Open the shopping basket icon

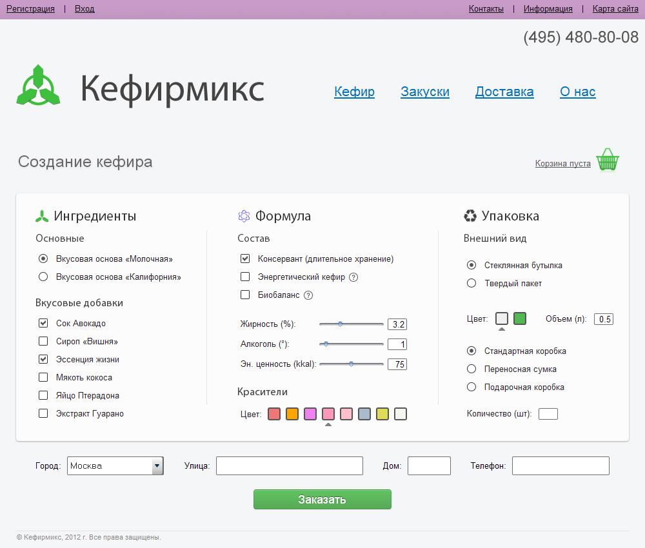608,161
